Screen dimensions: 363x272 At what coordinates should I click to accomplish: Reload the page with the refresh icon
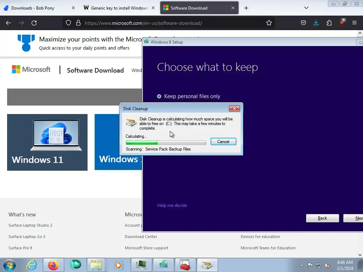pyautogui.click(x=34, y=23)
